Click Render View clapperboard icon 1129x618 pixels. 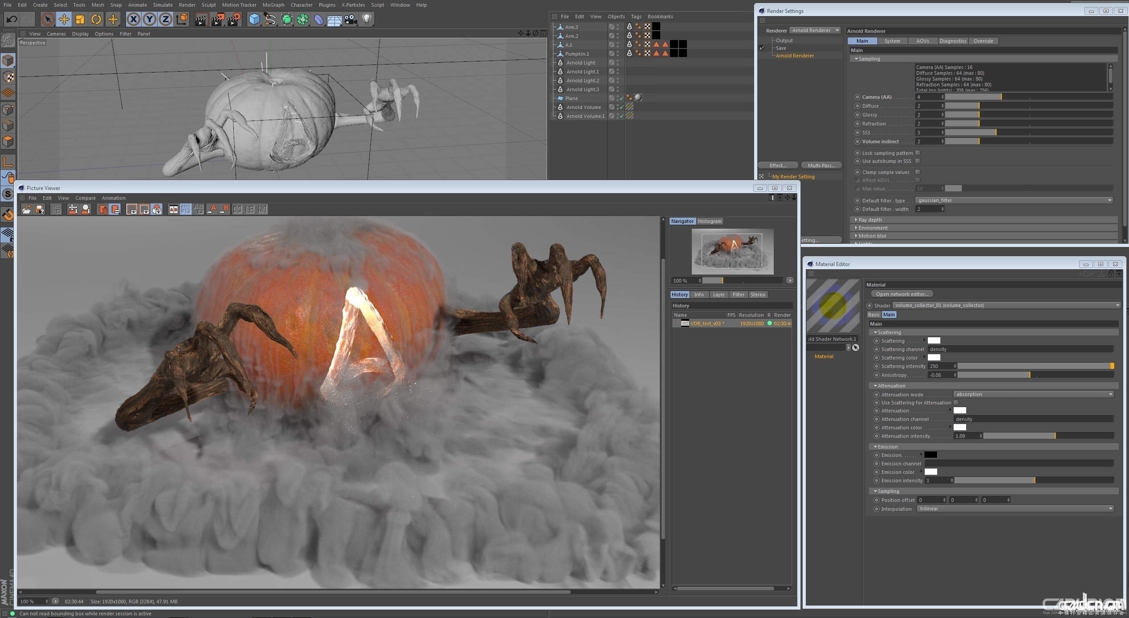[201, 19]
